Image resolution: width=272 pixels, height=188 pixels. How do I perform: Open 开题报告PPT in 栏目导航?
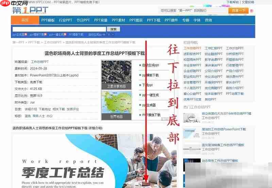click(235, 59)
